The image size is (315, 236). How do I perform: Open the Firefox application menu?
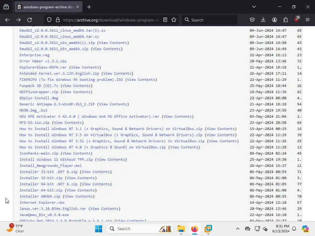tap(308, 20)
